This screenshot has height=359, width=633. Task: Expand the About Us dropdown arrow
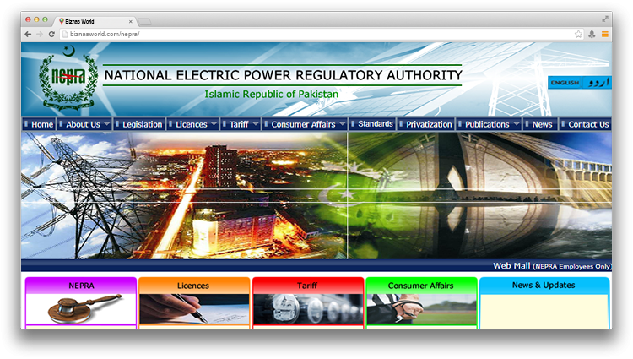coord(106,123)
